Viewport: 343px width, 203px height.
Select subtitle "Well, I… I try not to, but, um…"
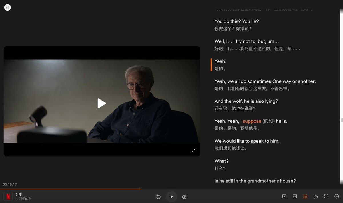(x=247, y=41)
